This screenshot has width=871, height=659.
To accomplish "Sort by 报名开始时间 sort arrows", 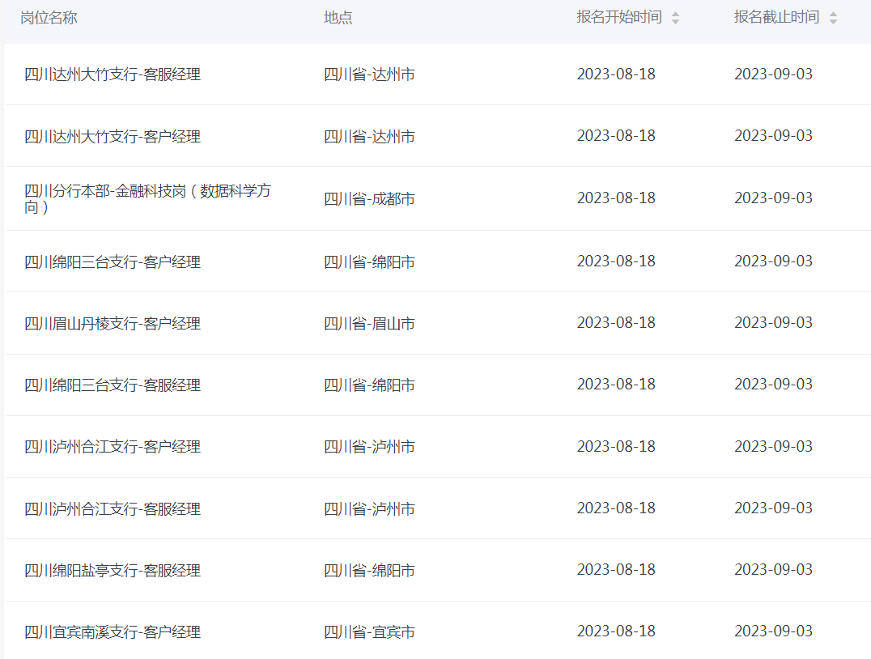I will pyautogui.click(x=675, y=18).
